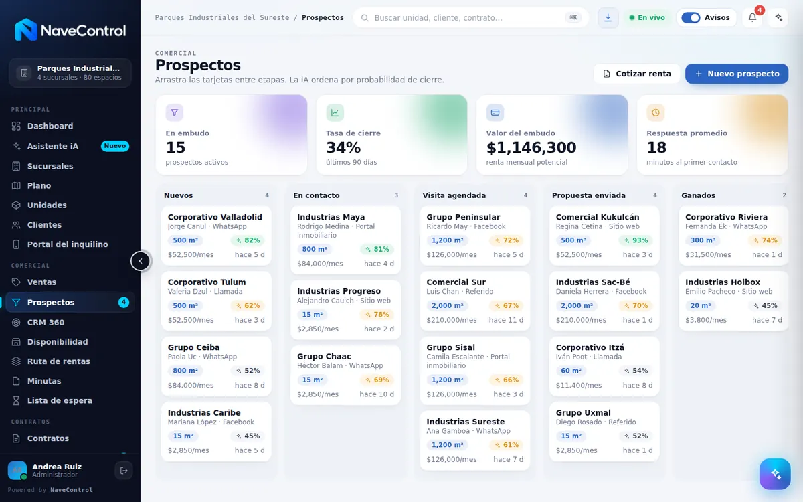Open Asistente iA in sidebar
The width and height of the screenshot is (803, 502).
click(x=70, y=146)
